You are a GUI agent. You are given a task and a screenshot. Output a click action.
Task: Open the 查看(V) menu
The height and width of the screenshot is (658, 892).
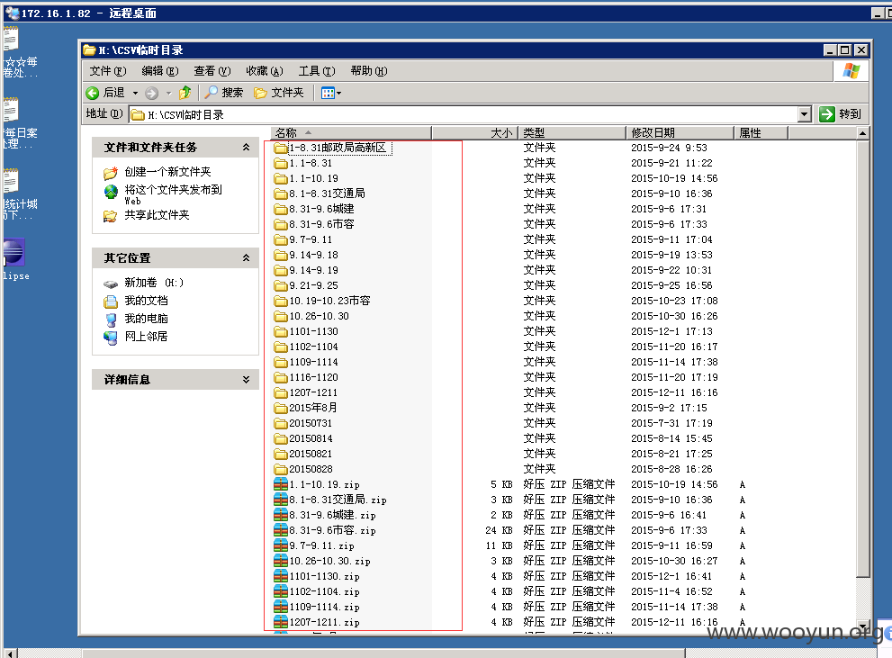coord(212,71)
